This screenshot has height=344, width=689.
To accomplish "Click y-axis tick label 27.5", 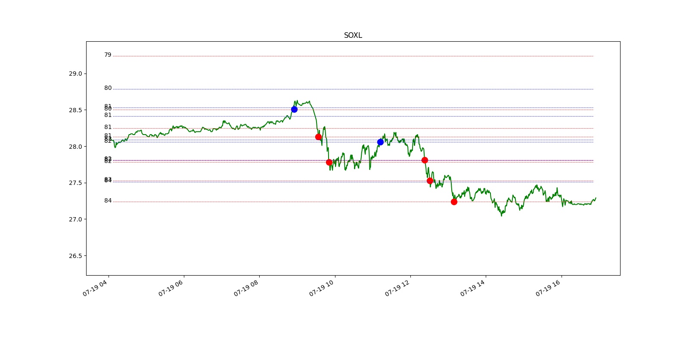I will click(x=75, y=183).
